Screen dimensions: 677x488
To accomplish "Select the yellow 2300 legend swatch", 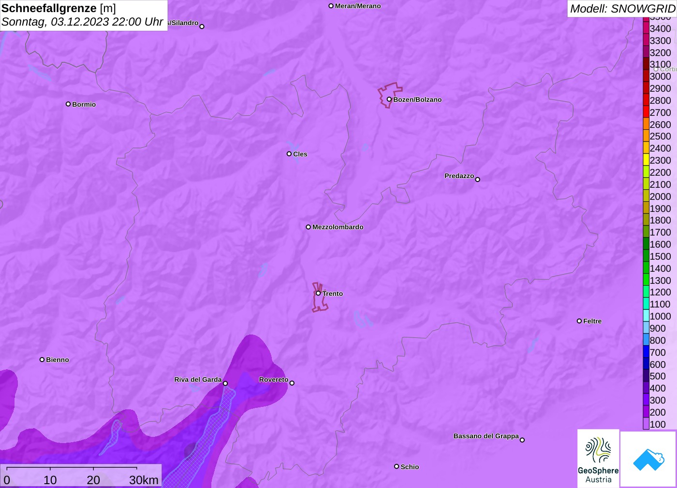I will pos(646,160).
